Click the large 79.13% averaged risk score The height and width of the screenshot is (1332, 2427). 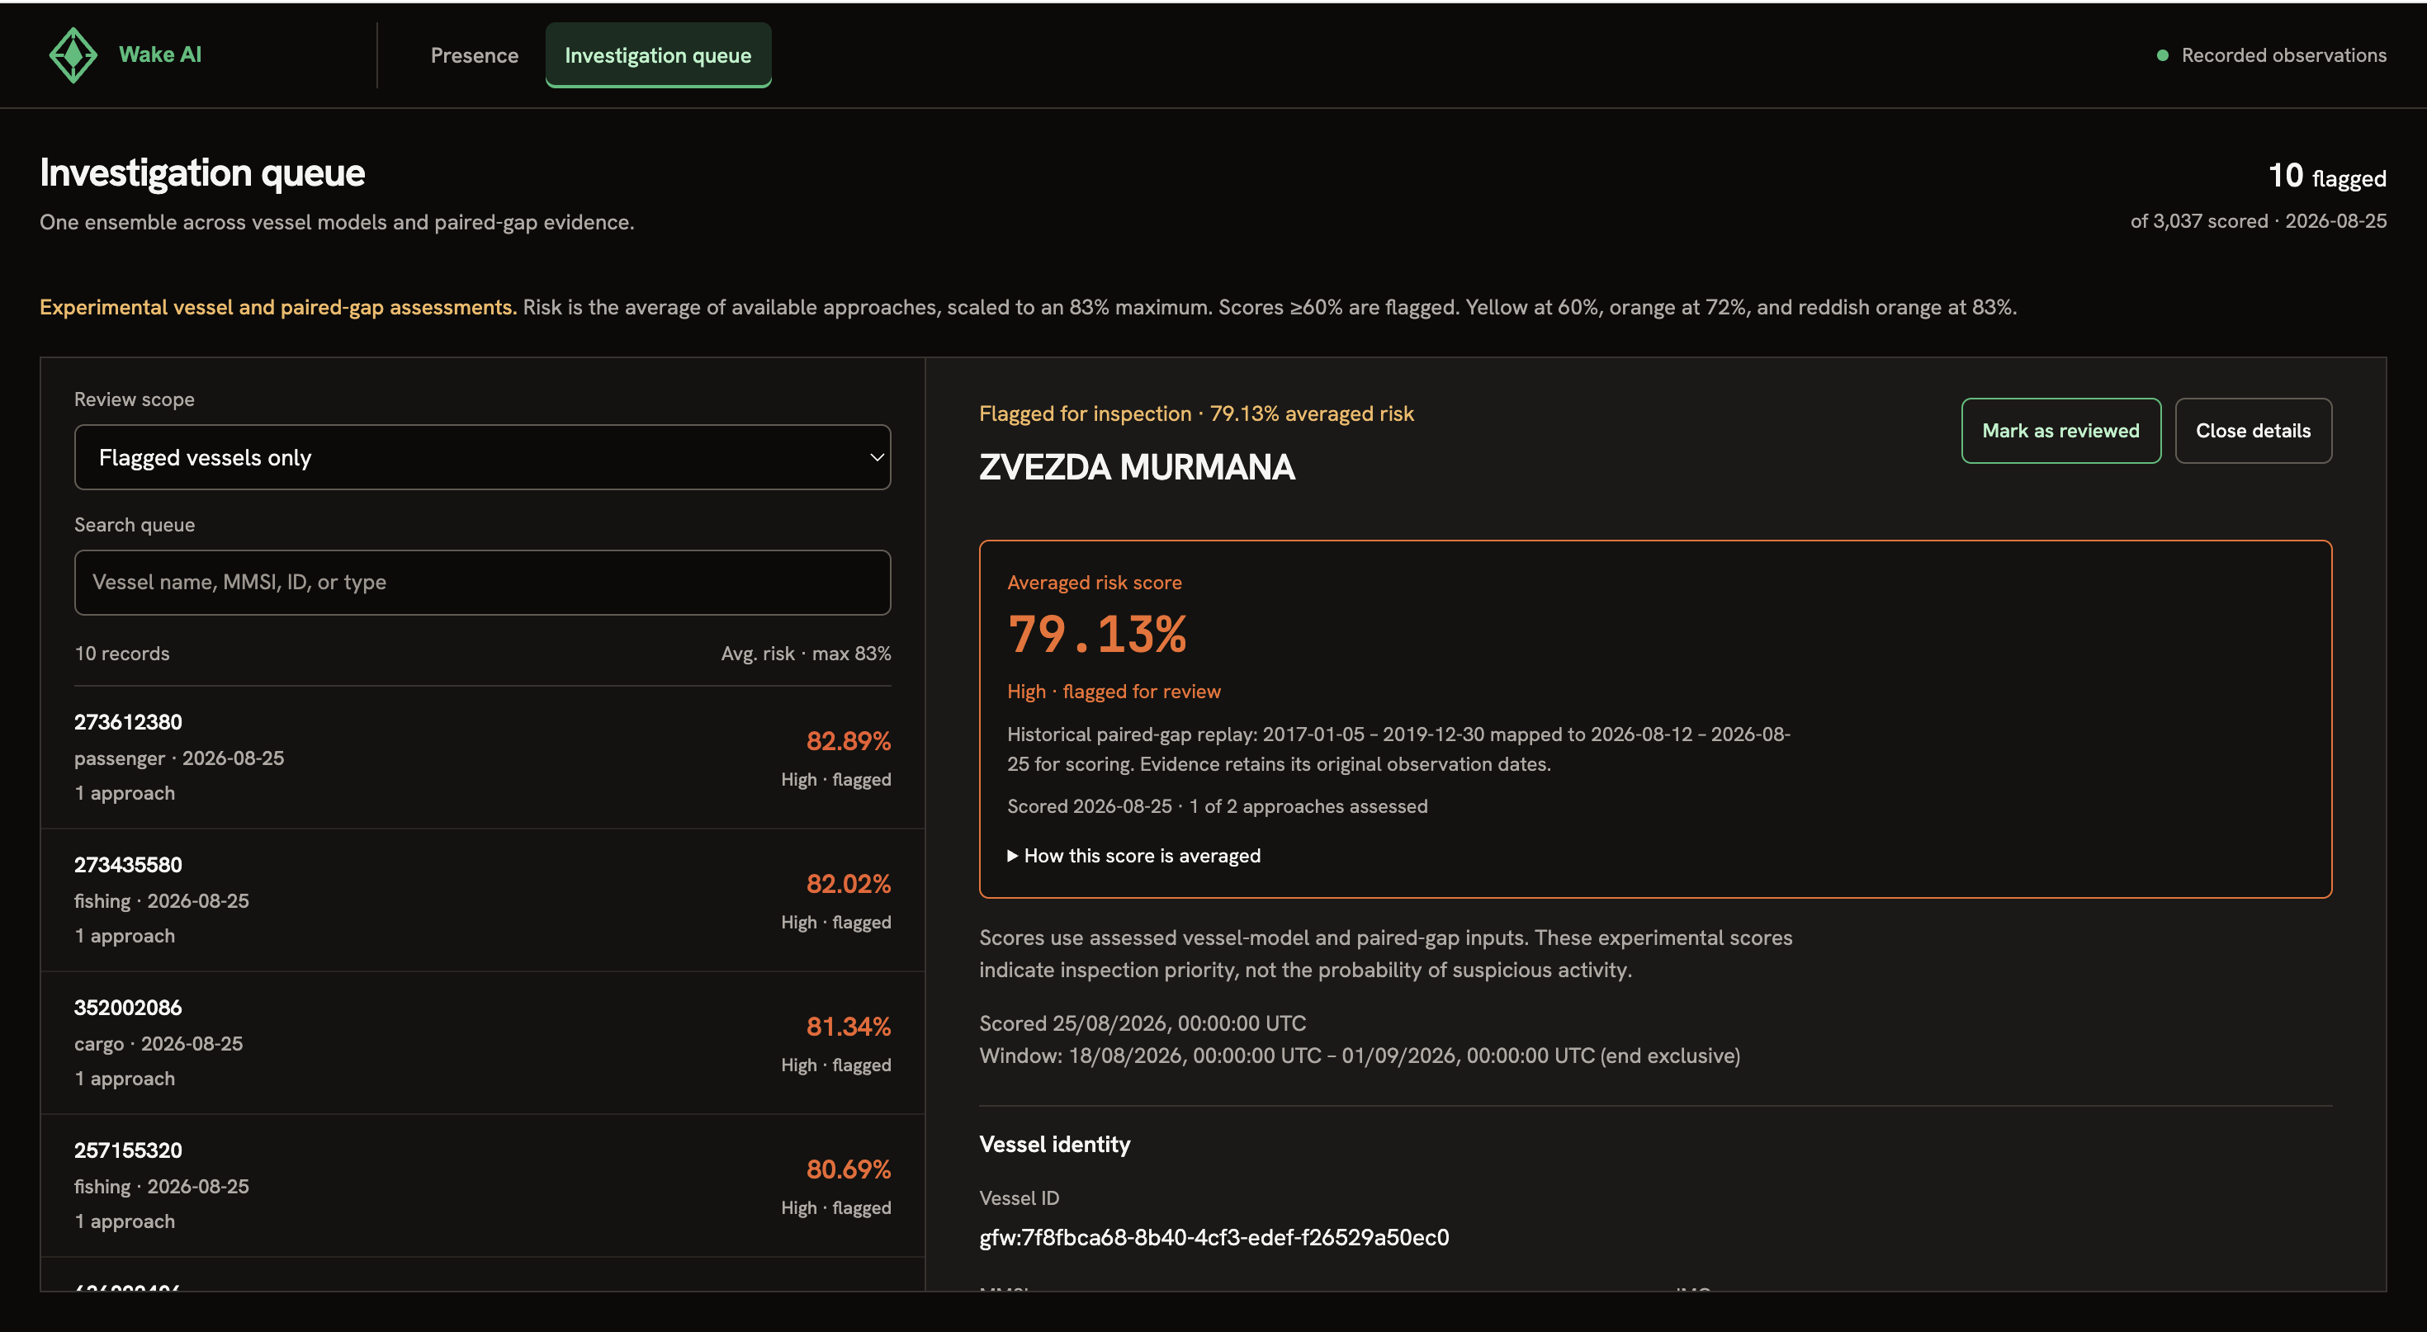click(1098, 634)
